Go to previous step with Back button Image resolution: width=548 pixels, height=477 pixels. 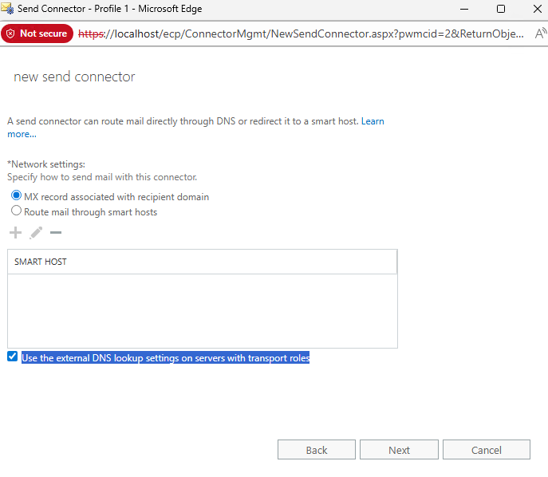click(317, 450)
